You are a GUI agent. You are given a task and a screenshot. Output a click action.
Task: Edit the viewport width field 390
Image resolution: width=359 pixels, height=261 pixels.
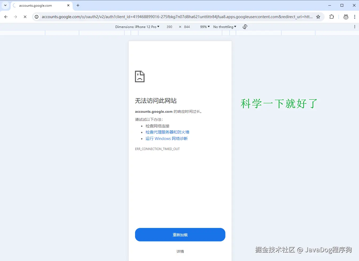click(169, 27)
